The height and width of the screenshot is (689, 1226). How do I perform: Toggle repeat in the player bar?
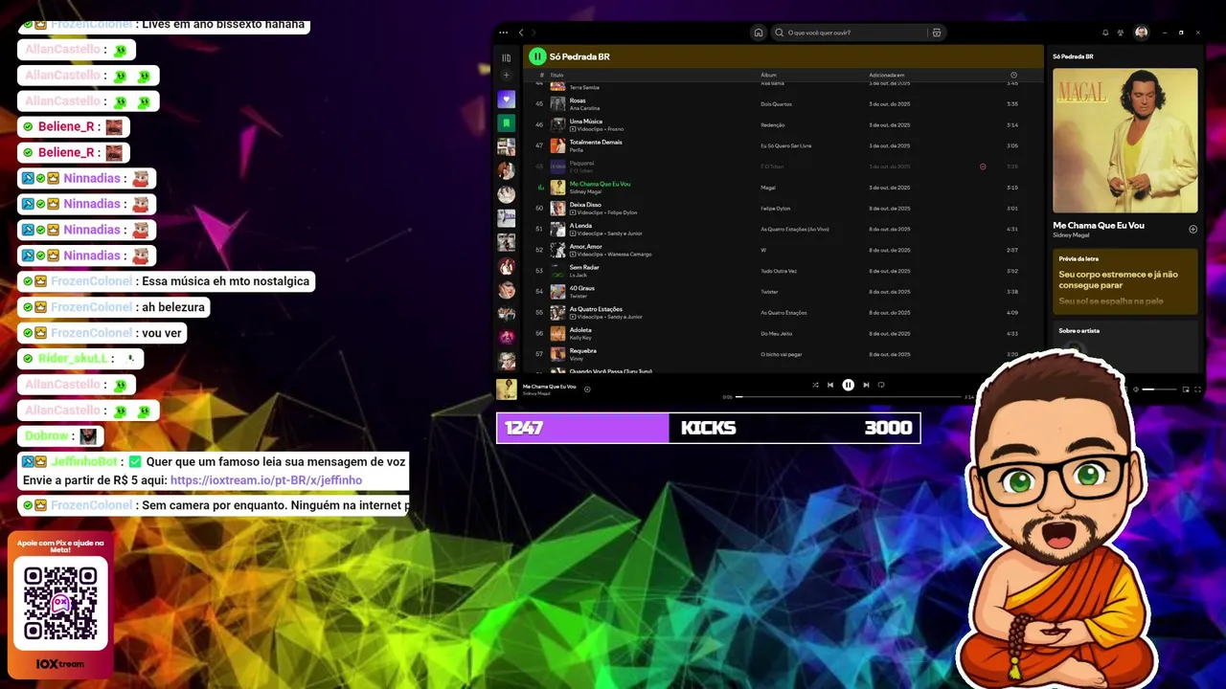(x=881, y=385)
